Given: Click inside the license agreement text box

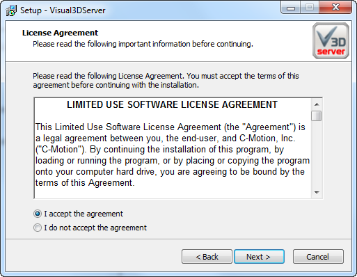Looking at the screenshot, I should (x=173, y=148).
